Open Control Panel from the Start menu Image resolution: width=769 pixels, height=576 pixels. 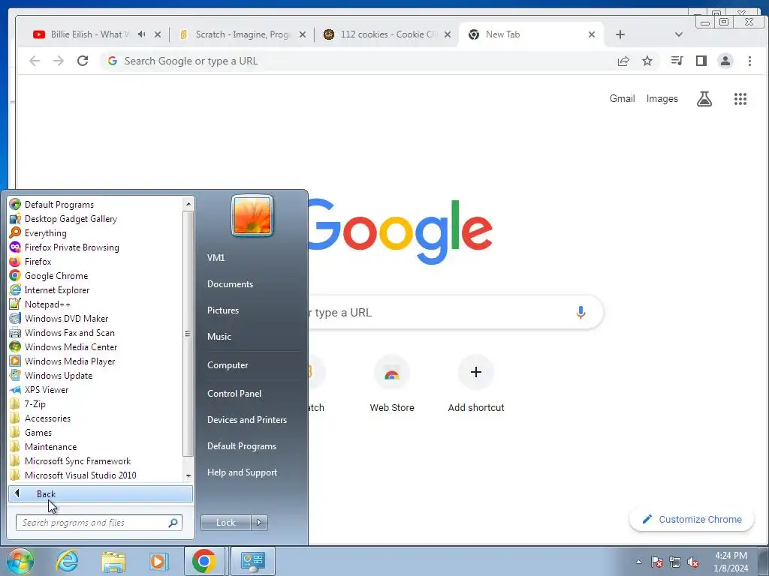pyautogui.click(x=234, y=394)
